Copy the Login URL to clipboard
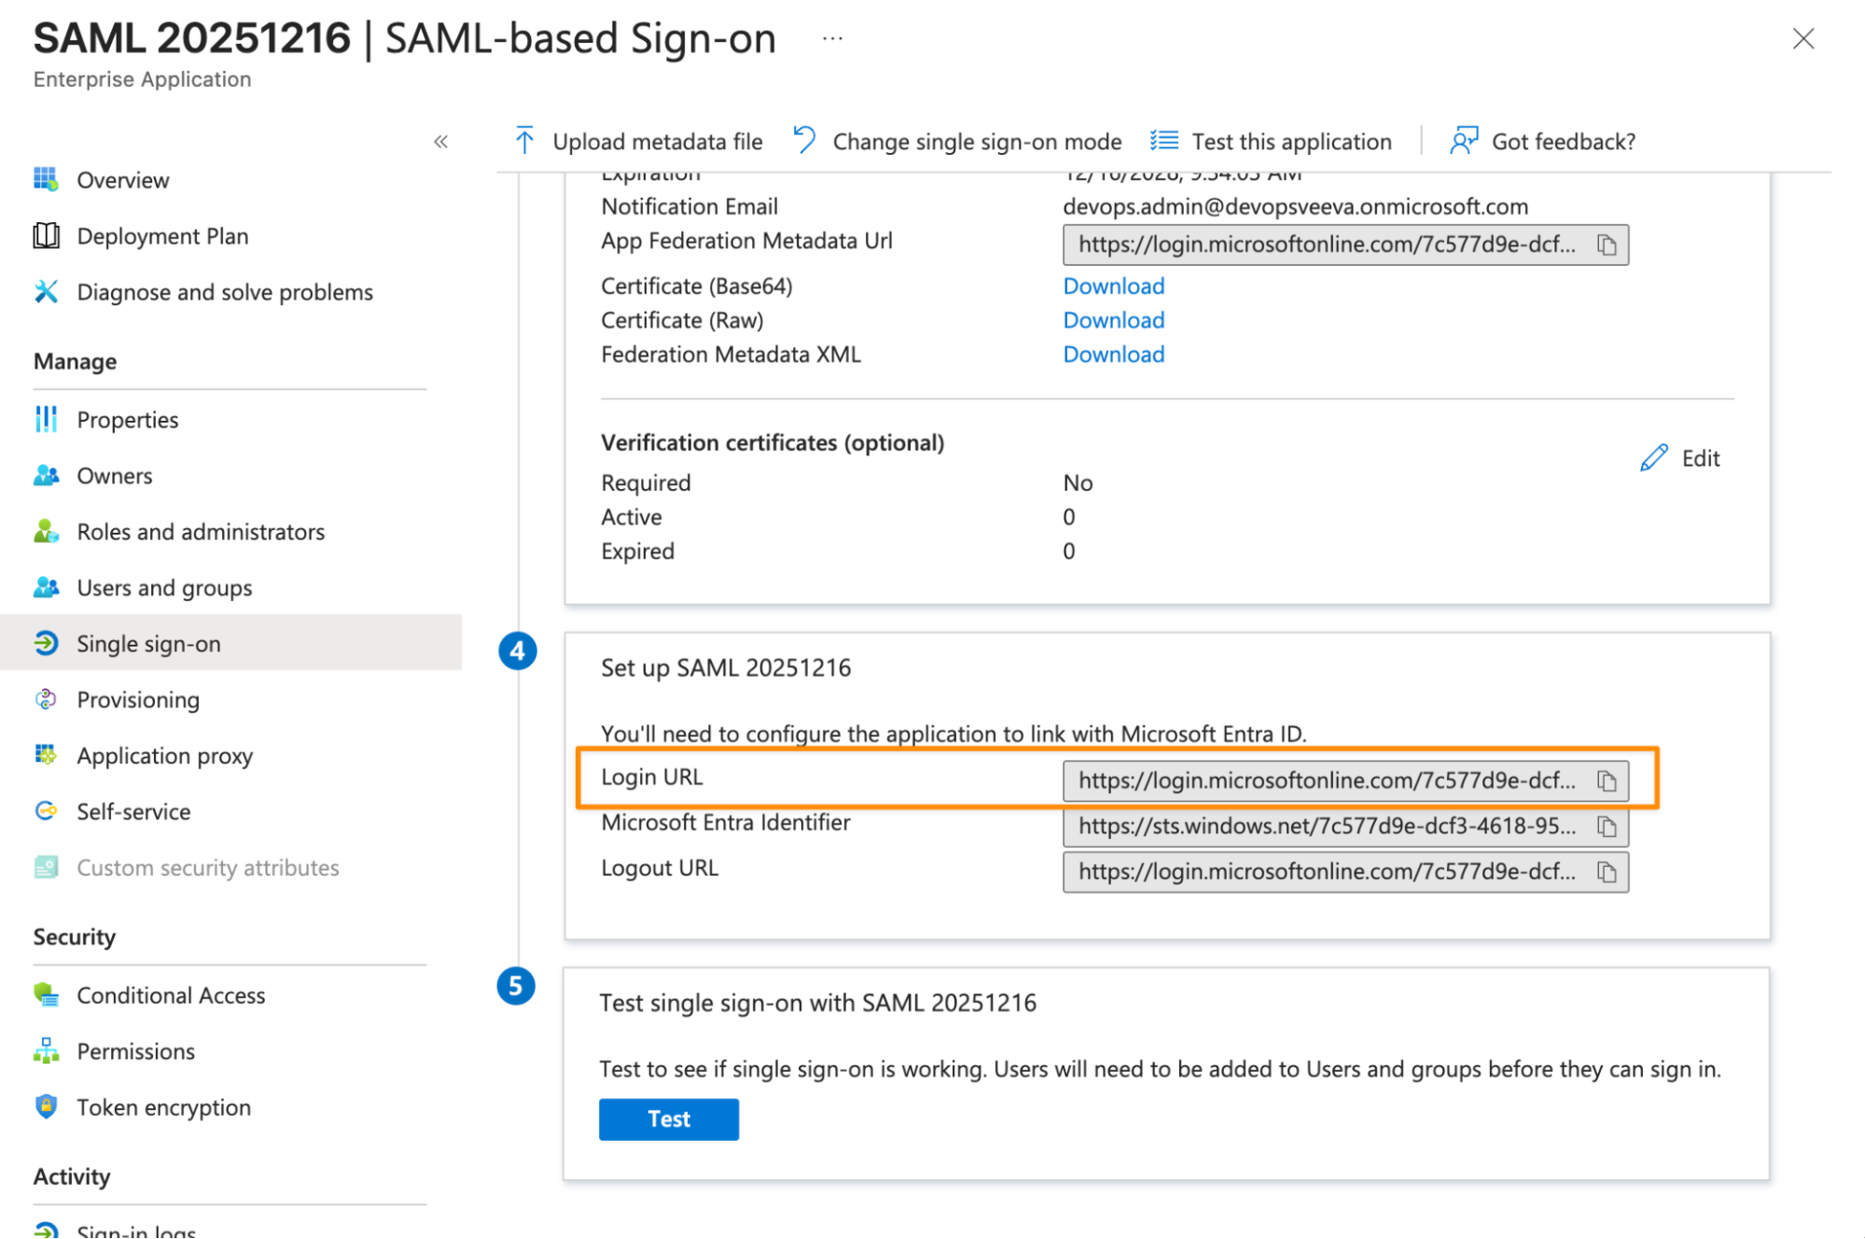Image resolution: width=1865 pixels, height=1239 pixels. [x=1606, y=781]
